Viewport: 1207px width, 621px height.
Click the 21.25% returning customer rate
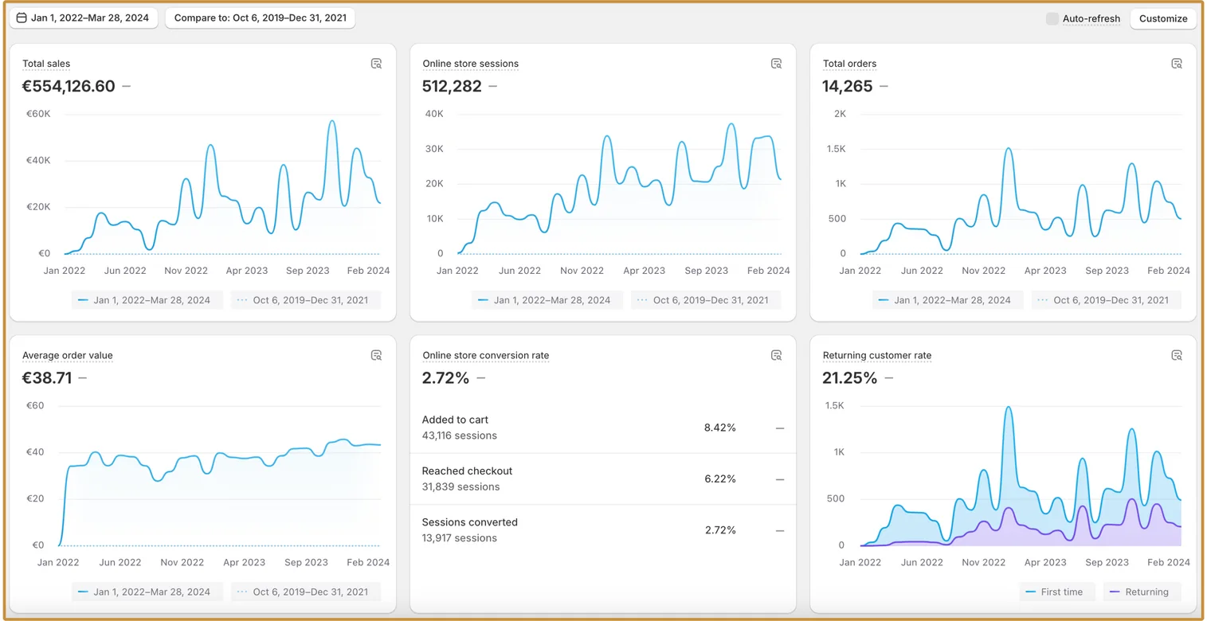pos(850,377)
